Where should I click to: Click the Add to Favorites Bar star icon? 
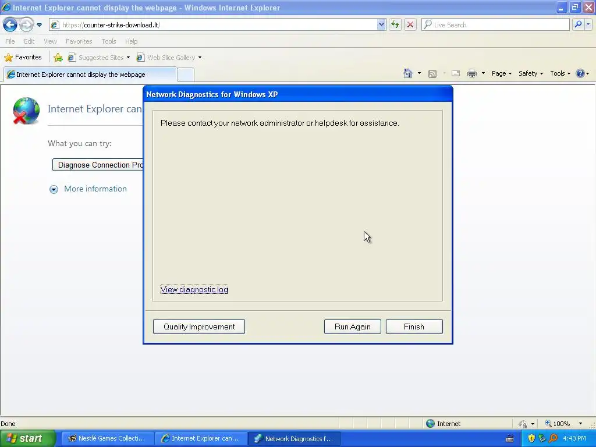(x=58, y=58)
